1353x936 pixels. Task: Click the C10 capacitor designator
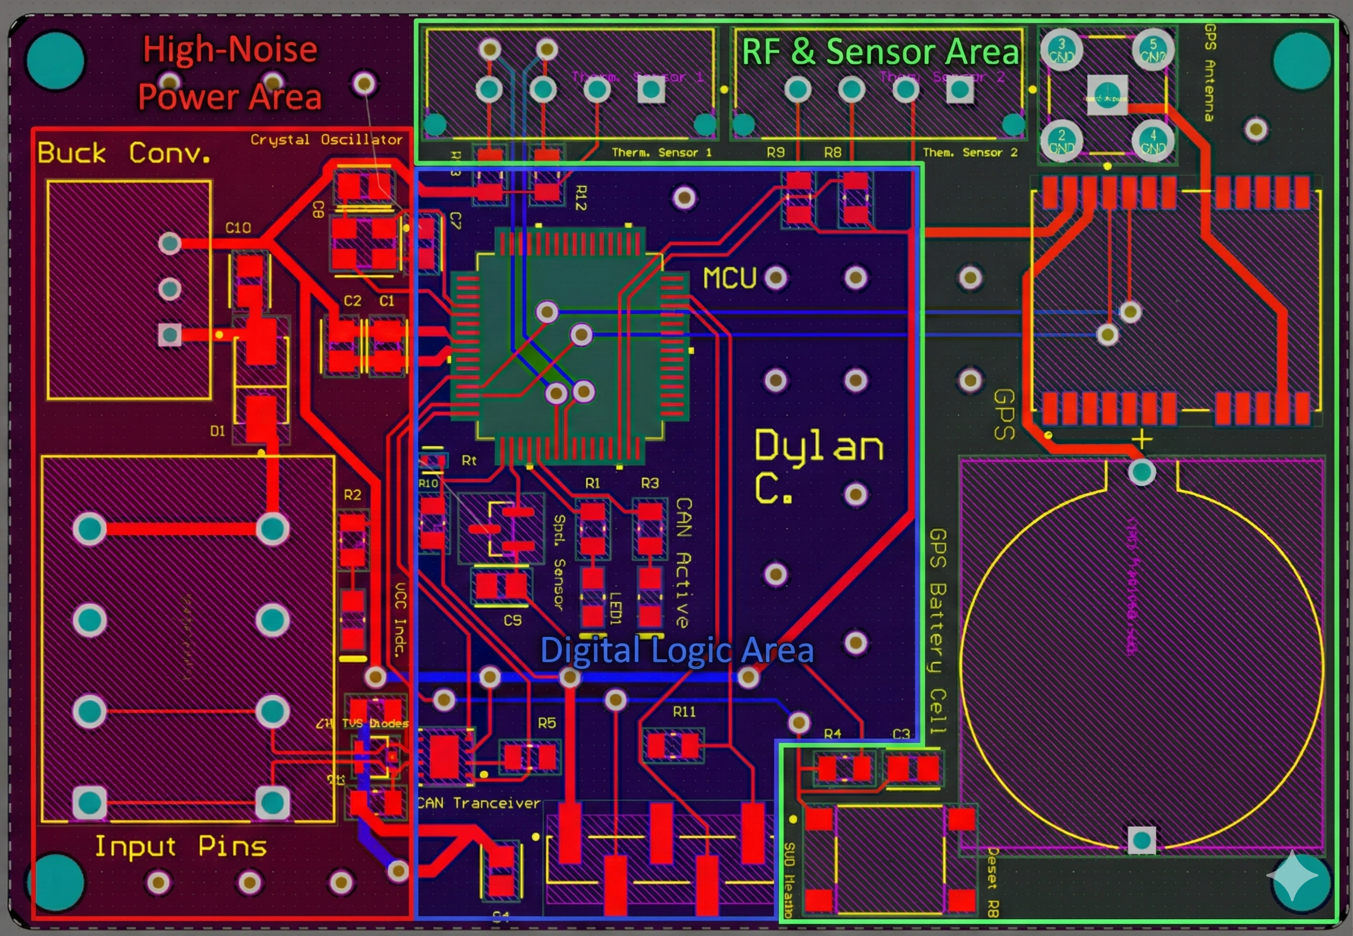coord(238,227)
